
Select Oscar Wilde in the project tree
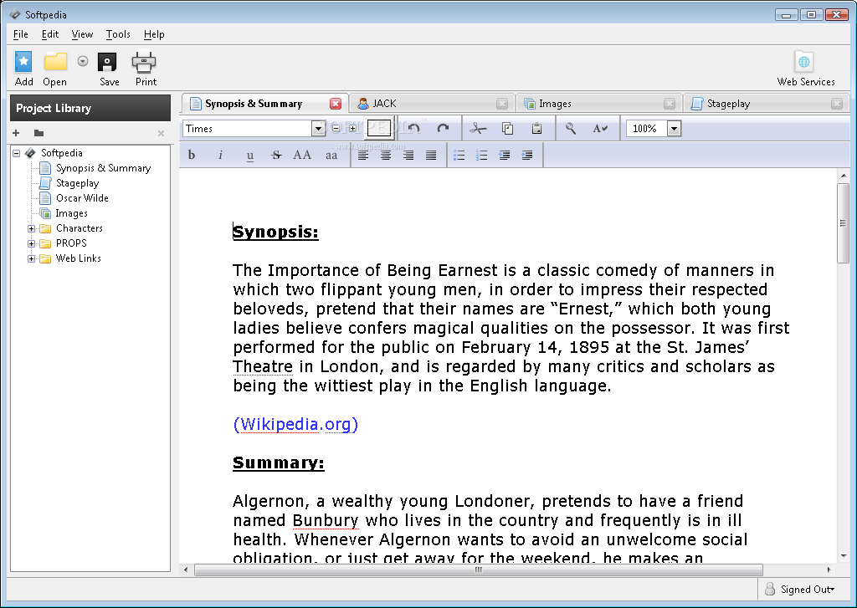(82, 198)
